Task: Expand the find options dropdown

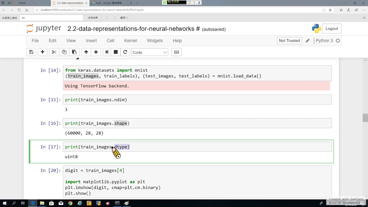Action: tap(124, 18)
